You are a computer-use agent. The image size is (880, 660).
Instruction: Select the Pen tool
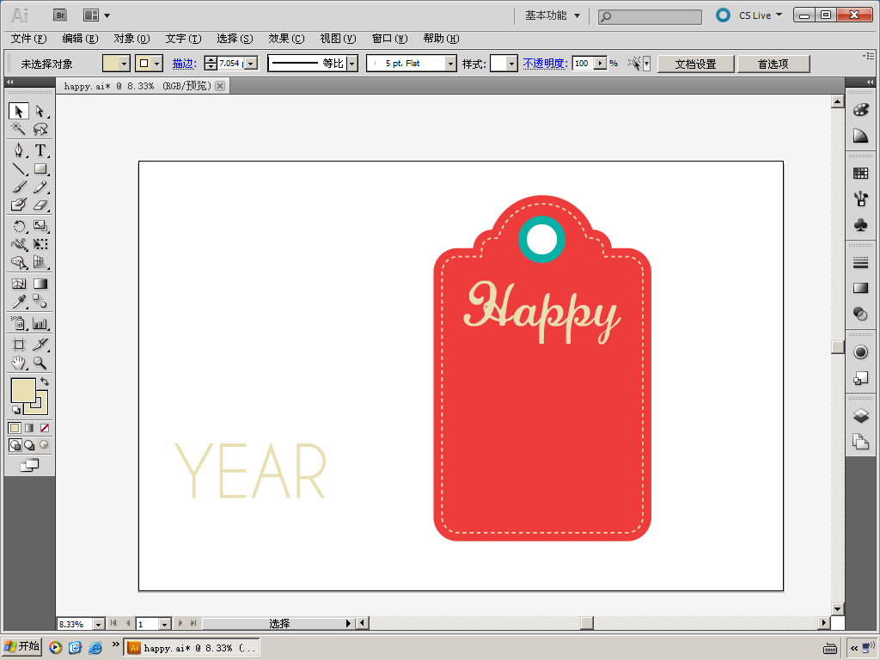pos(18,150)
